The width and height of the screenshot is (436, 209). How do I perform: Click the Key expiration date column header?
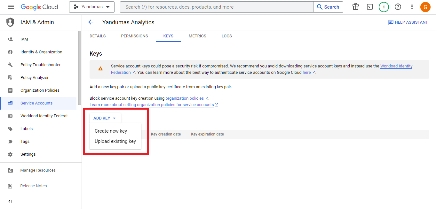coord(207,134)
